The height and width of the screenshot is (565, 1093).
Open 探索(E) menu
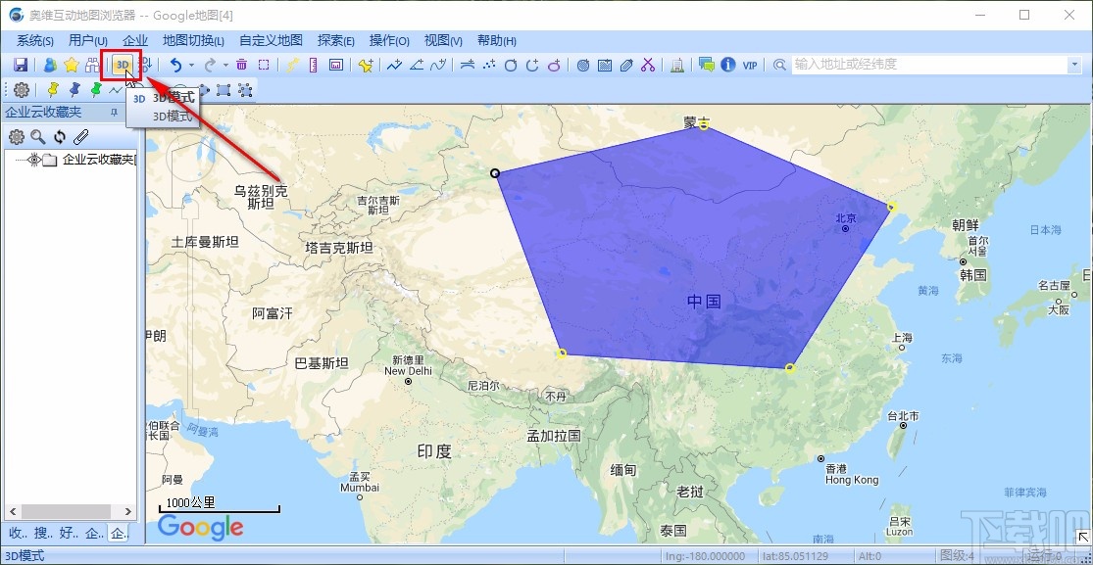[x=335, y=40]
